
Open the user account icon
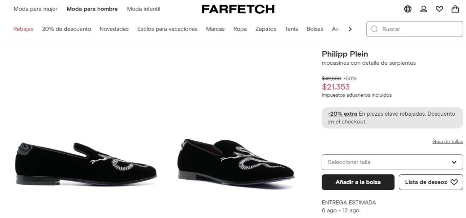point(424,9)
